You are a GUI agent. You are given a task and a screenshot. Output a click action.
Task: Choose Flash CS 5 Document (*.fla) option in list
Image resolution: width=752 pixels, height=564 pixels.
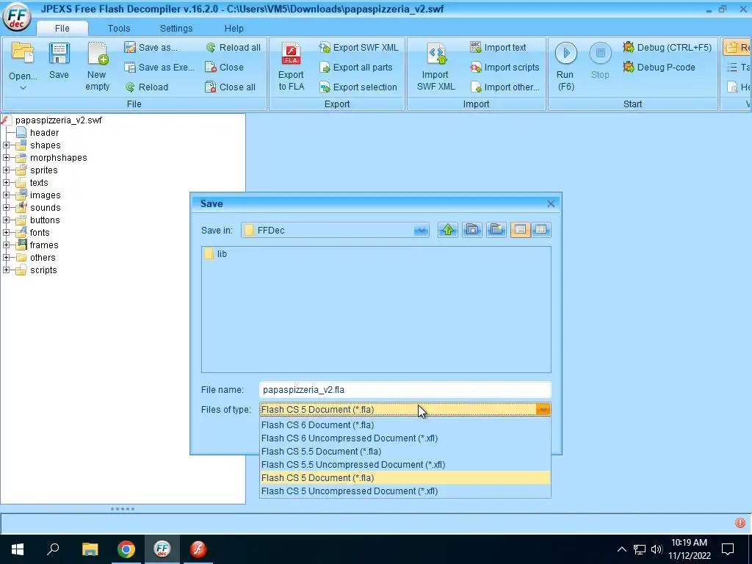point(405,477)
